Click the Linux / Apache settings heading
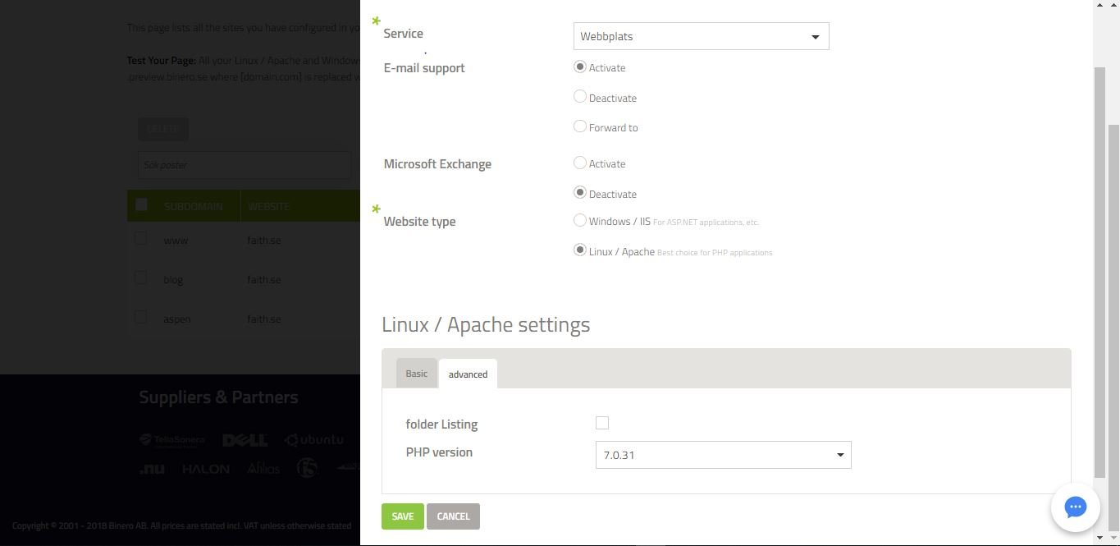Image resolution: width=1120 pixels, height=546 pixels. 486,324
